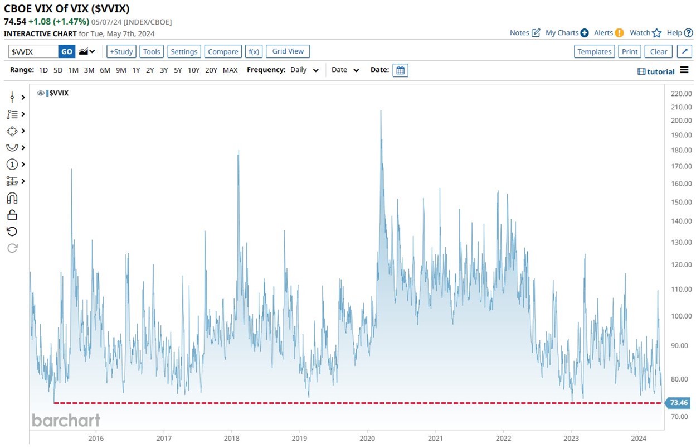Select the 10Y range
696x448 pixels.
coord(193,70)
